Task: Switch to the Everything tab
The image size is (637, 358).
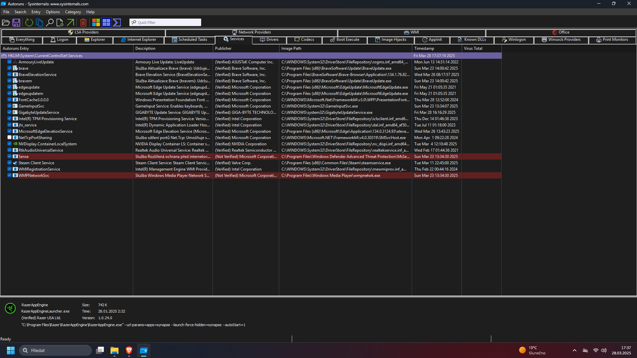Action: (22, 40)
